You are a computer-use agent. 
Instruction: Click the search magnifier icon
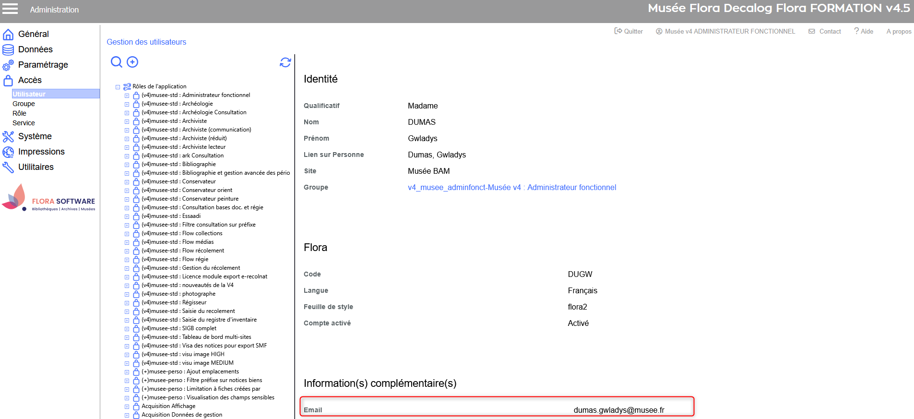click(x=116, y=62)
